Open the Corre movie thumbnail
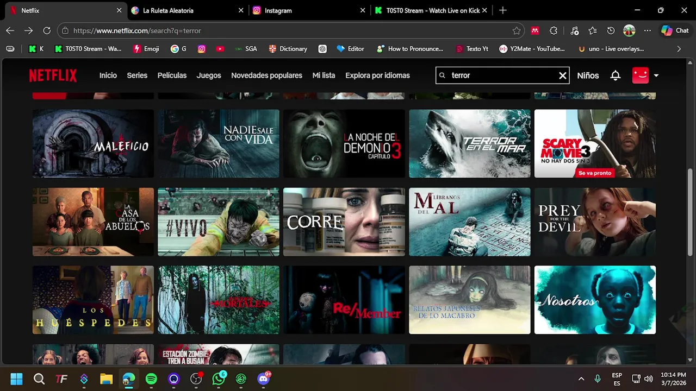The image size is (696, 391). click(344, 222)
